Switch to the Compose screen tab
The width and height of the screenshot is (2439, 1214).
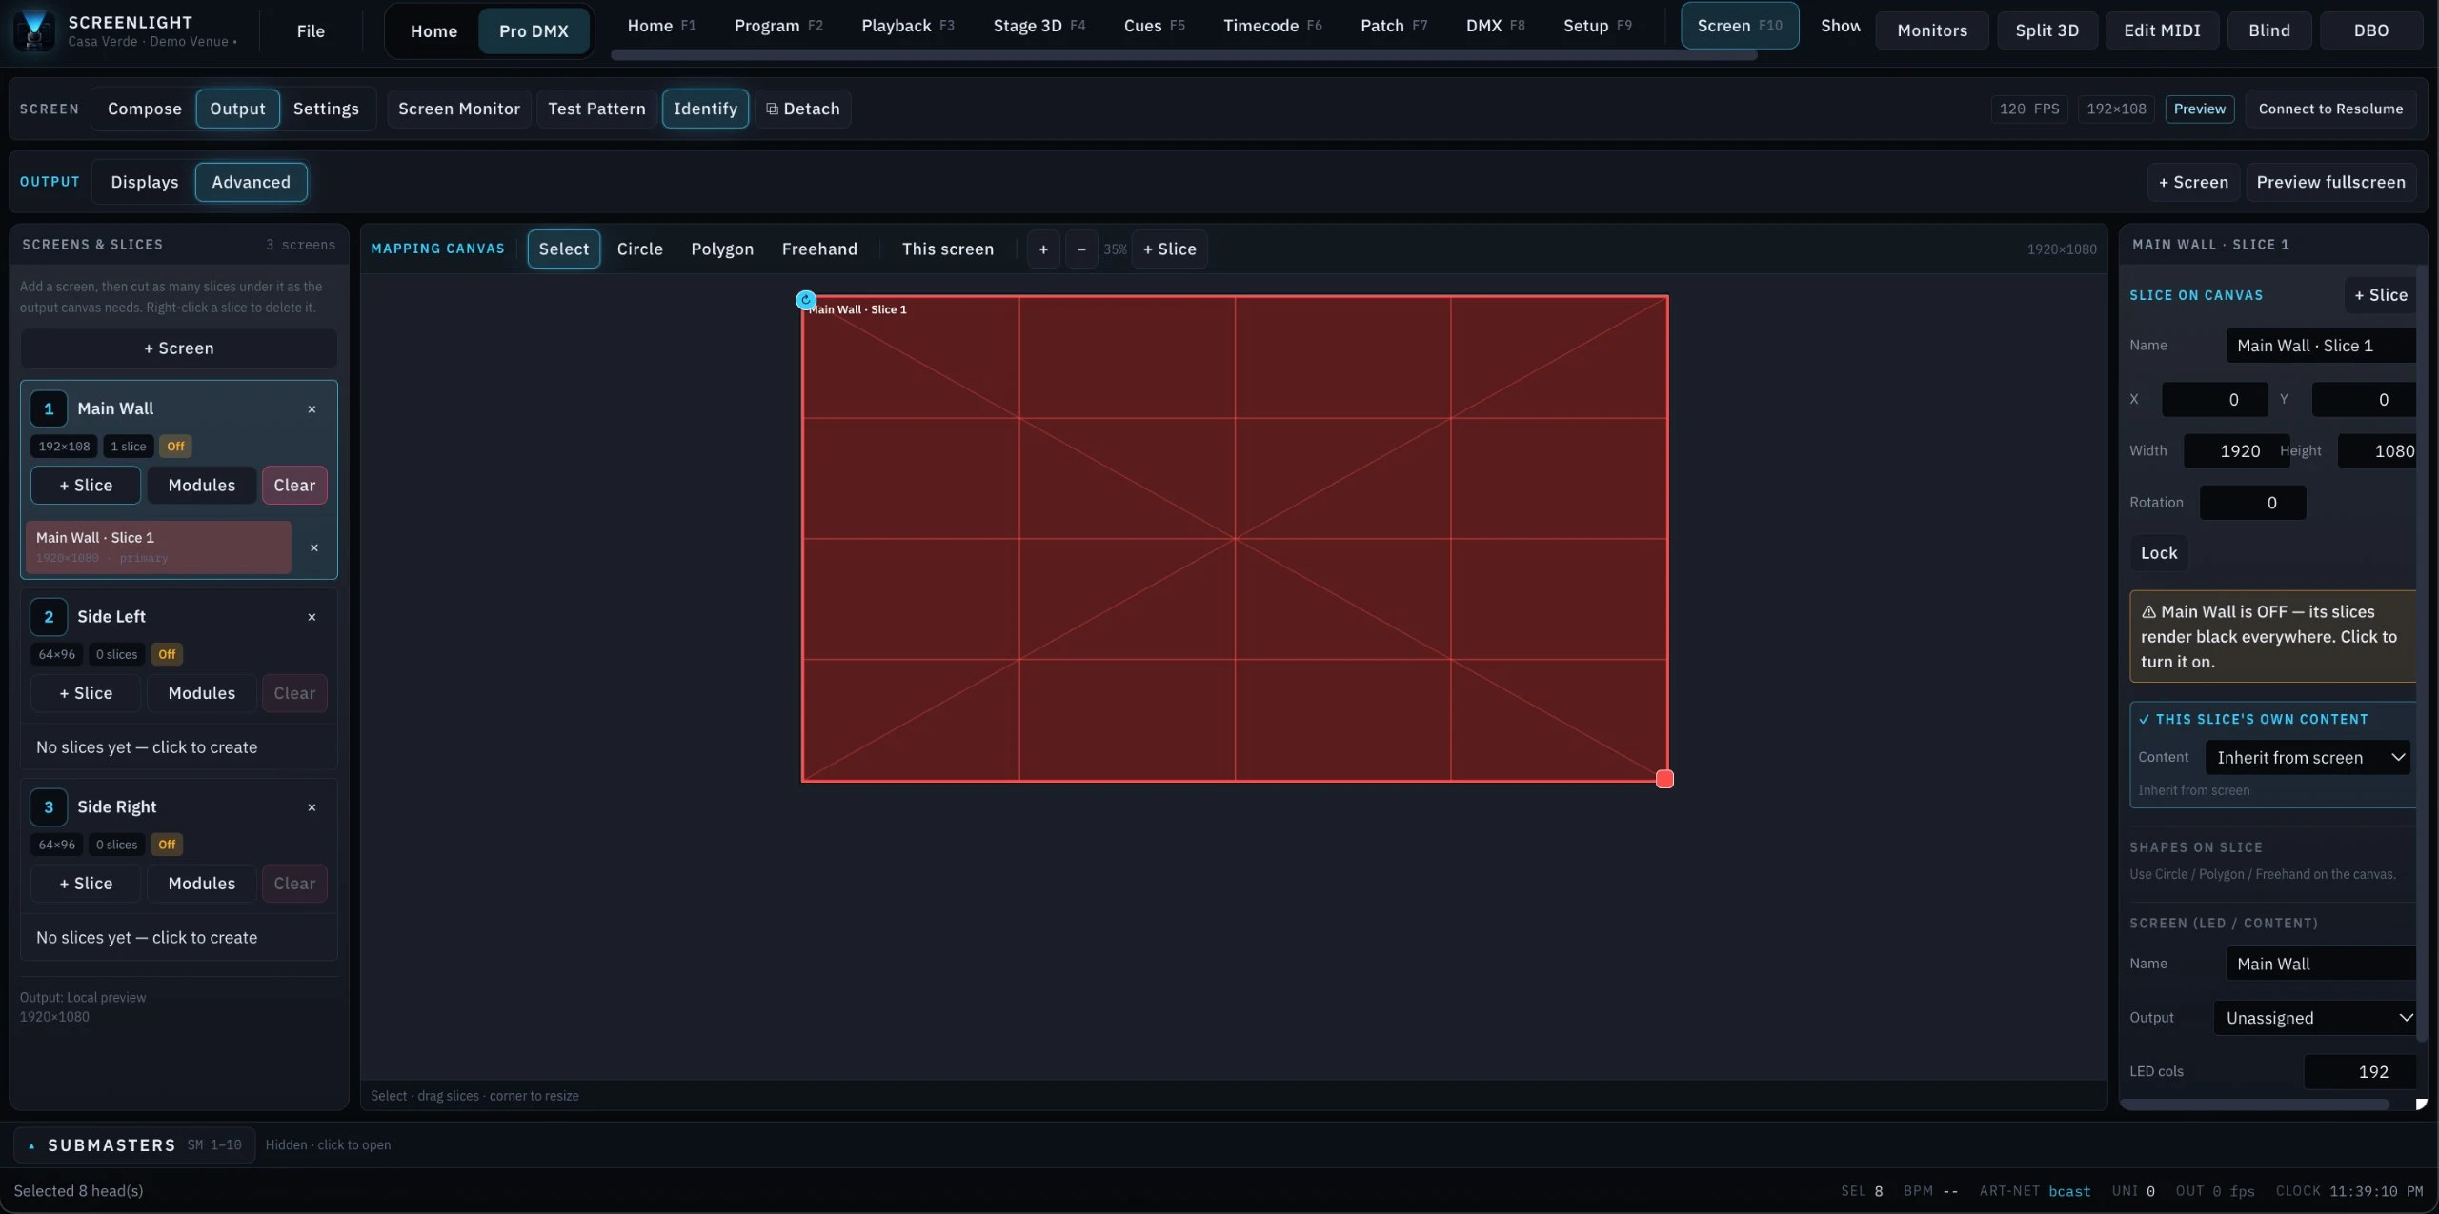[x=144, y=109]
